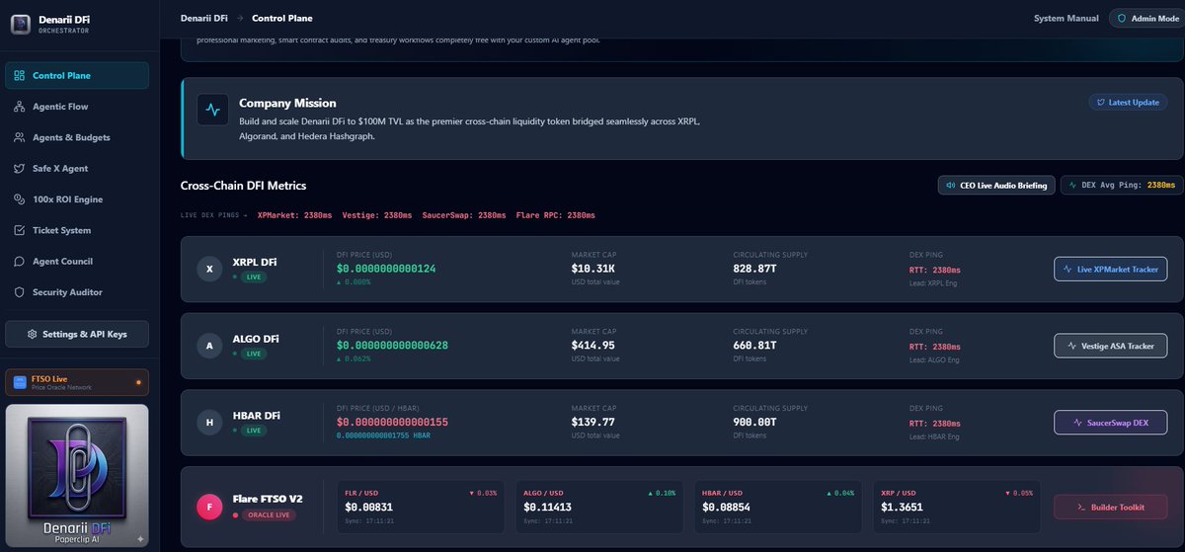The height and width of the screenshot is (552, 1185).
Task: Open Agentic Flow in the sidebar
Action: click(77, 107)
